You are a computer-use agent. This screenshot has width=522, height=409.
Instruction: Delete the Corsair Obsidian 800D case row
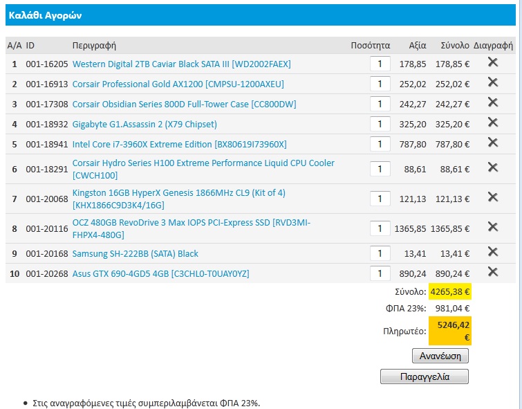pyautogui.click(x=493, y=102)
